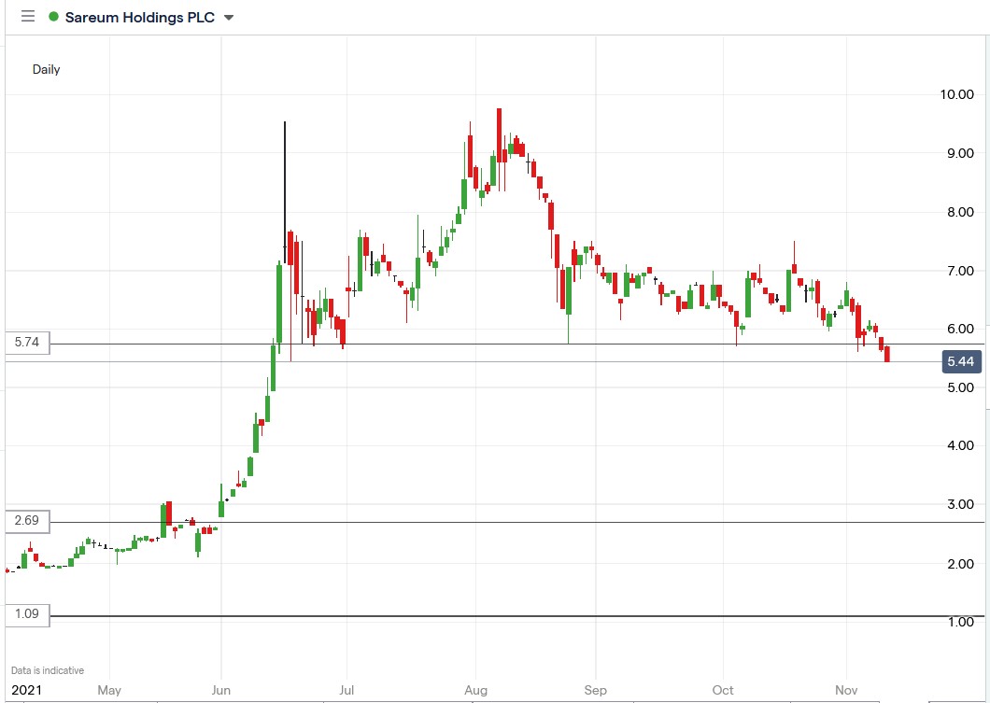Open the hamburger menu icon
The image size is (990, 703).
28,17
